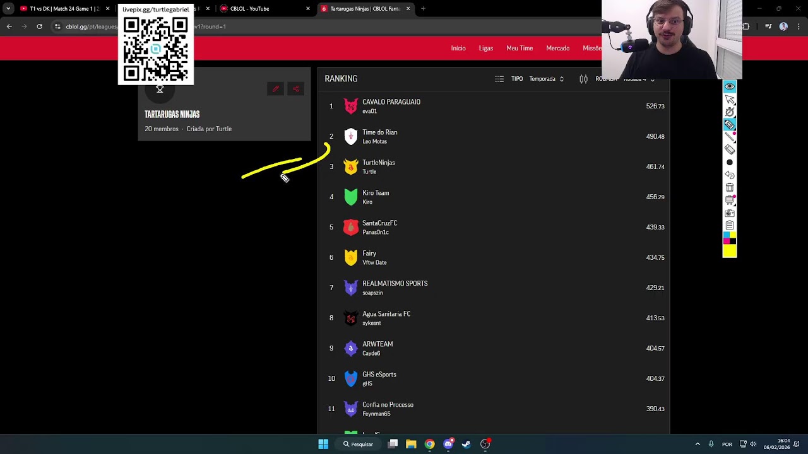808x454 pixels.
Task: Click GHS eSports team name
Action: (x=379, y=375)
